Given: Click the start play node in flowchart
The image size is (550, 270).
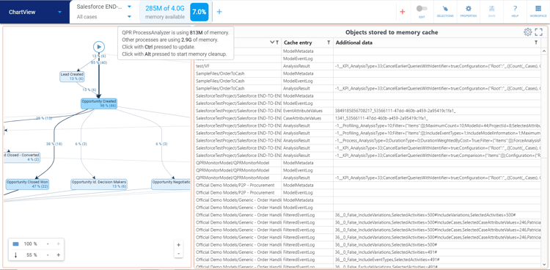Looking at the screenshot, I should click(x=99, y=46).
